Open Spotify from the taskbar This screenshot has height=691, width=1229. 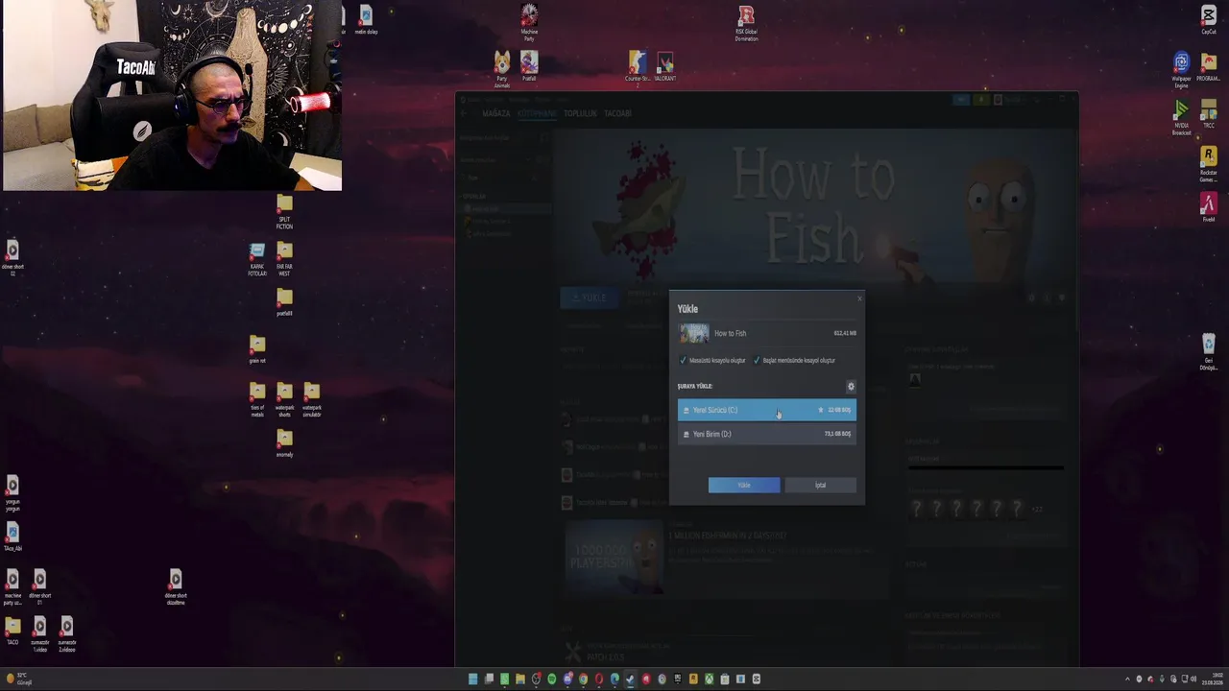coord(552,679)
